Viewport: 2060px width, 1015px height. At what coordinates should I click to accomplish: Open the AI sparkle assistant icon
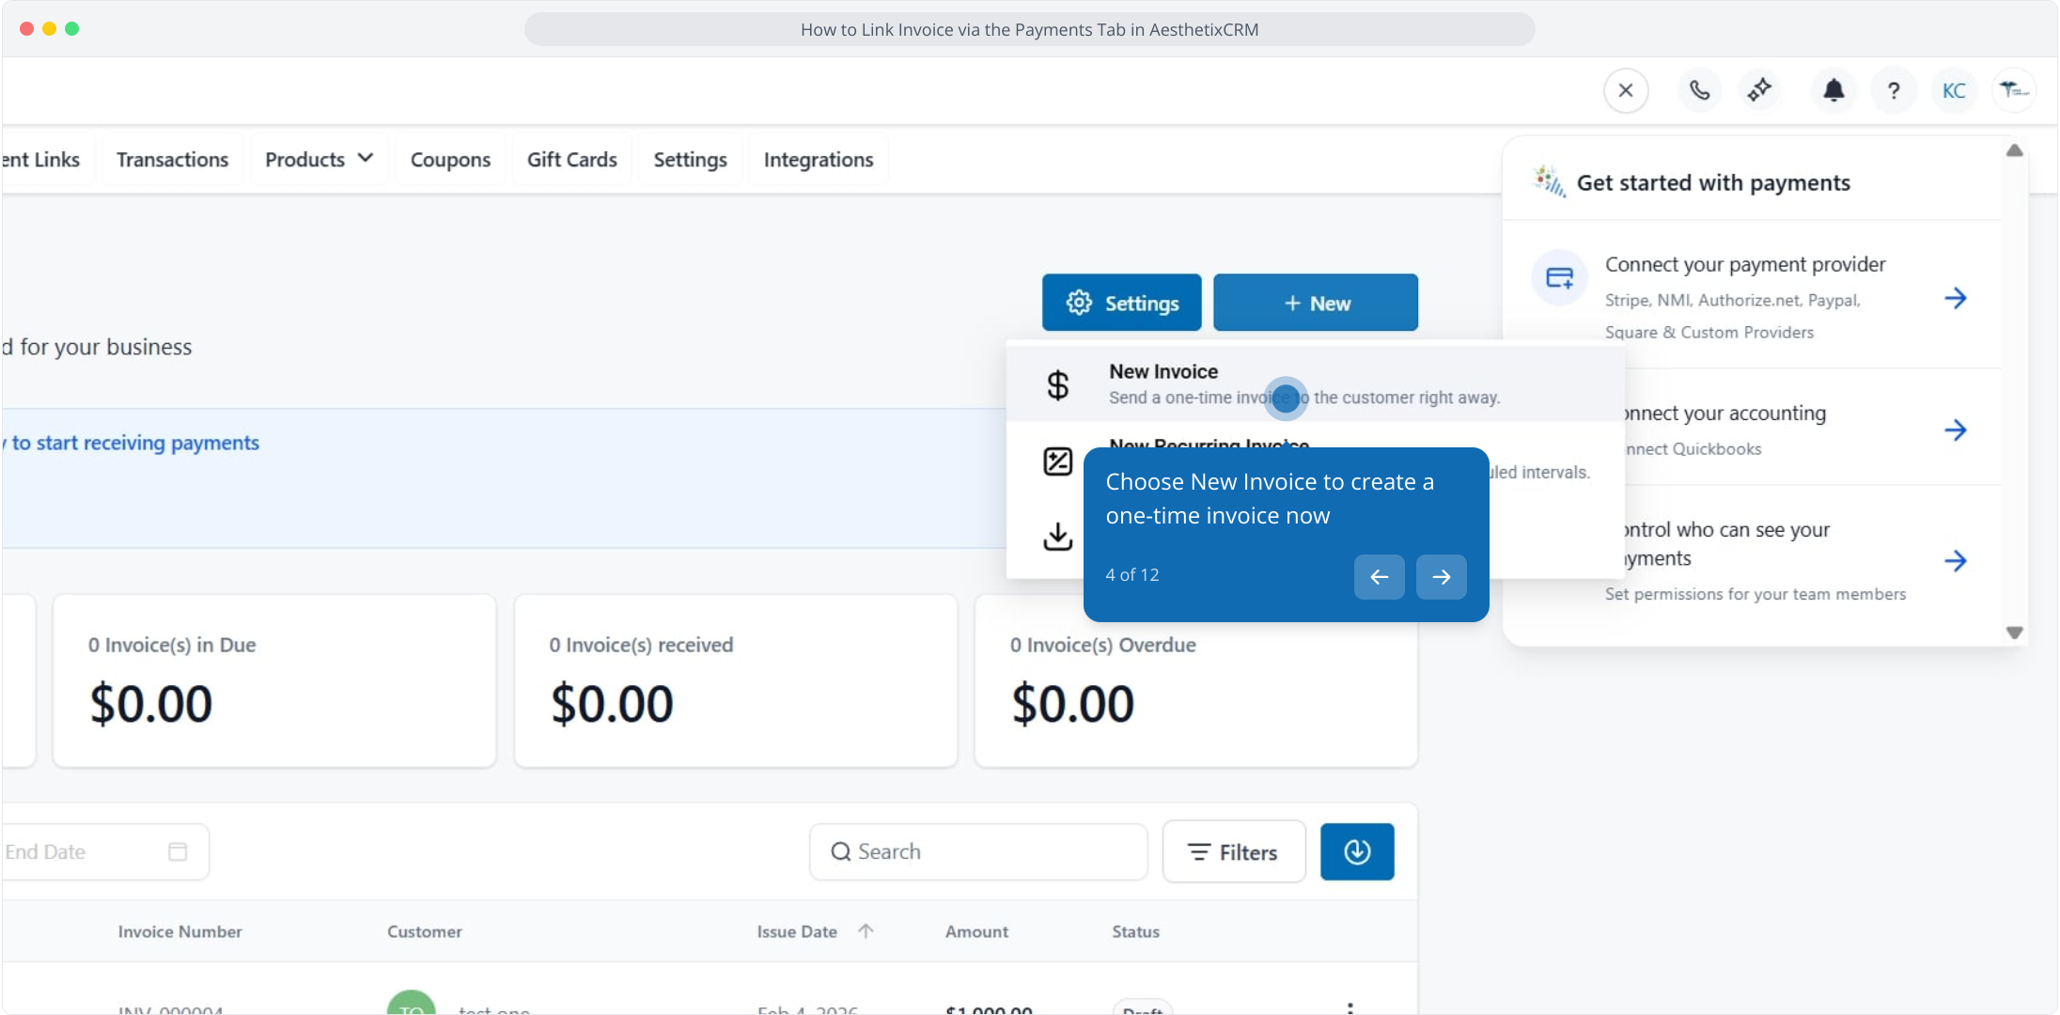coord(1759,90)
